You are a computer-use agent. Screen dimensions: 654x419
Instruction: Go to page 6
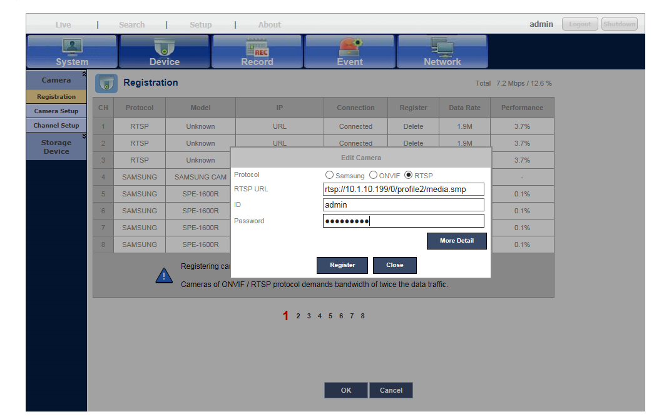[341, 316]
